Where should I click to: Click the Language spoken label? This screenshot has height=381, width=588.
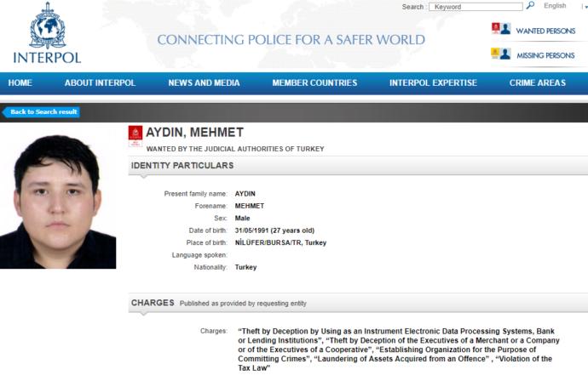199,255
